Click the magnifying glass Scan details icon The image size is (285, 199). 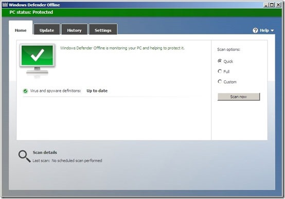click(24, 156)
